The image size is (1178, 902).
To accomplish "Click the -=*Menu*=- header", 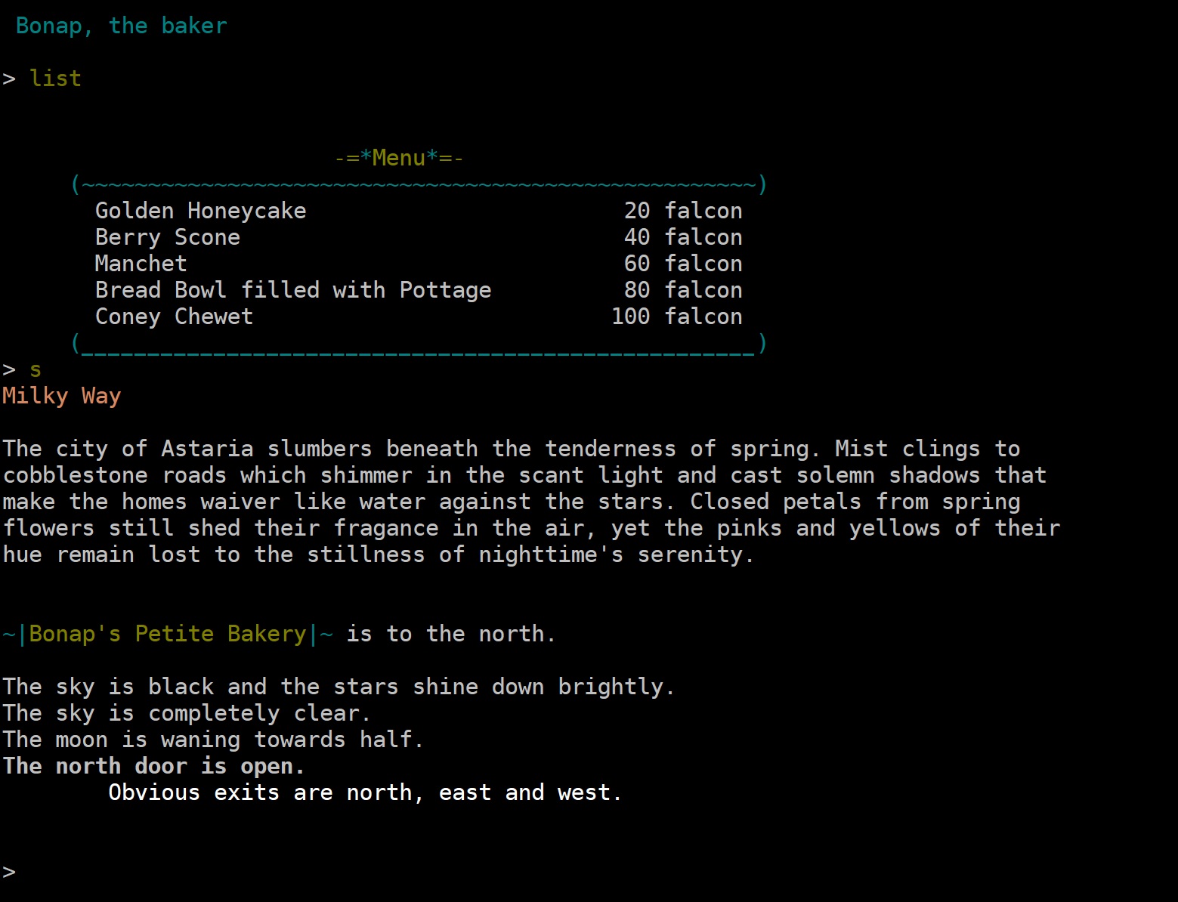I will click(x=399, y=158).
